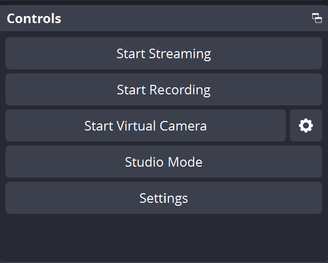Screen dimensions: 328x263
Task: Open the OBS Settings dialog
Action: [163, 198]
